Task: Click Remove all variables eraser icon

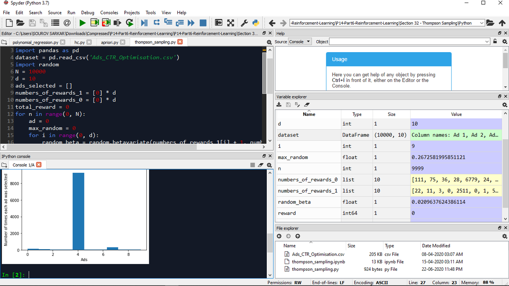Action: 306,104
